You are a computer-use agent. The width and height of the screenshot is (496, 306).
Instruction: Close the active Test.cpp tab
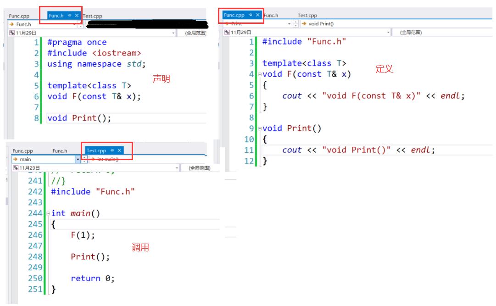119,150
